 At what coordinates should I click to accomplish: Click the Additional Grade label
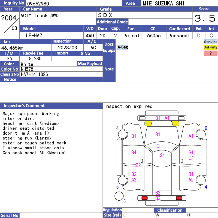112,22
